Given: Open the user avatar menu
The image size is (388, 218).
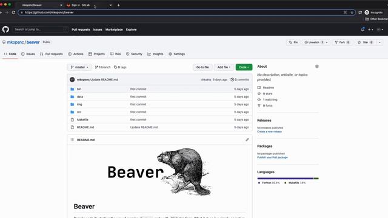Looking at the screenshot, I should click(380, 30).
